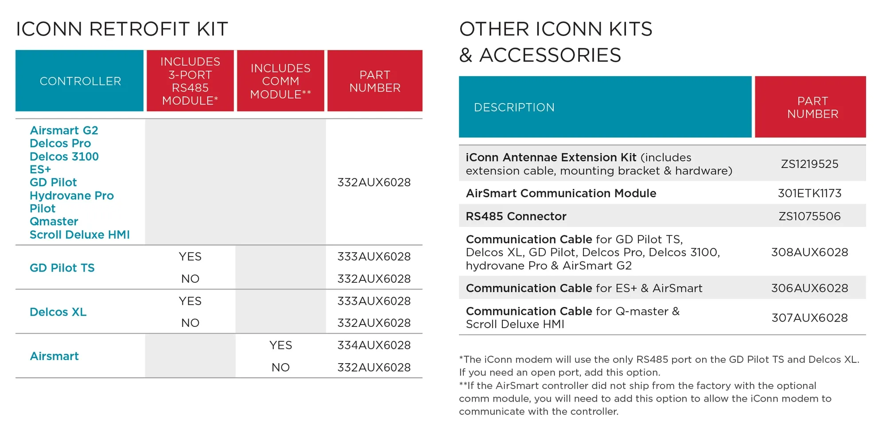Click the OTHER ICONN KITS & ACCESSORIES heading
This screenshot has height=437, width=886.
[x=556, y=42]
